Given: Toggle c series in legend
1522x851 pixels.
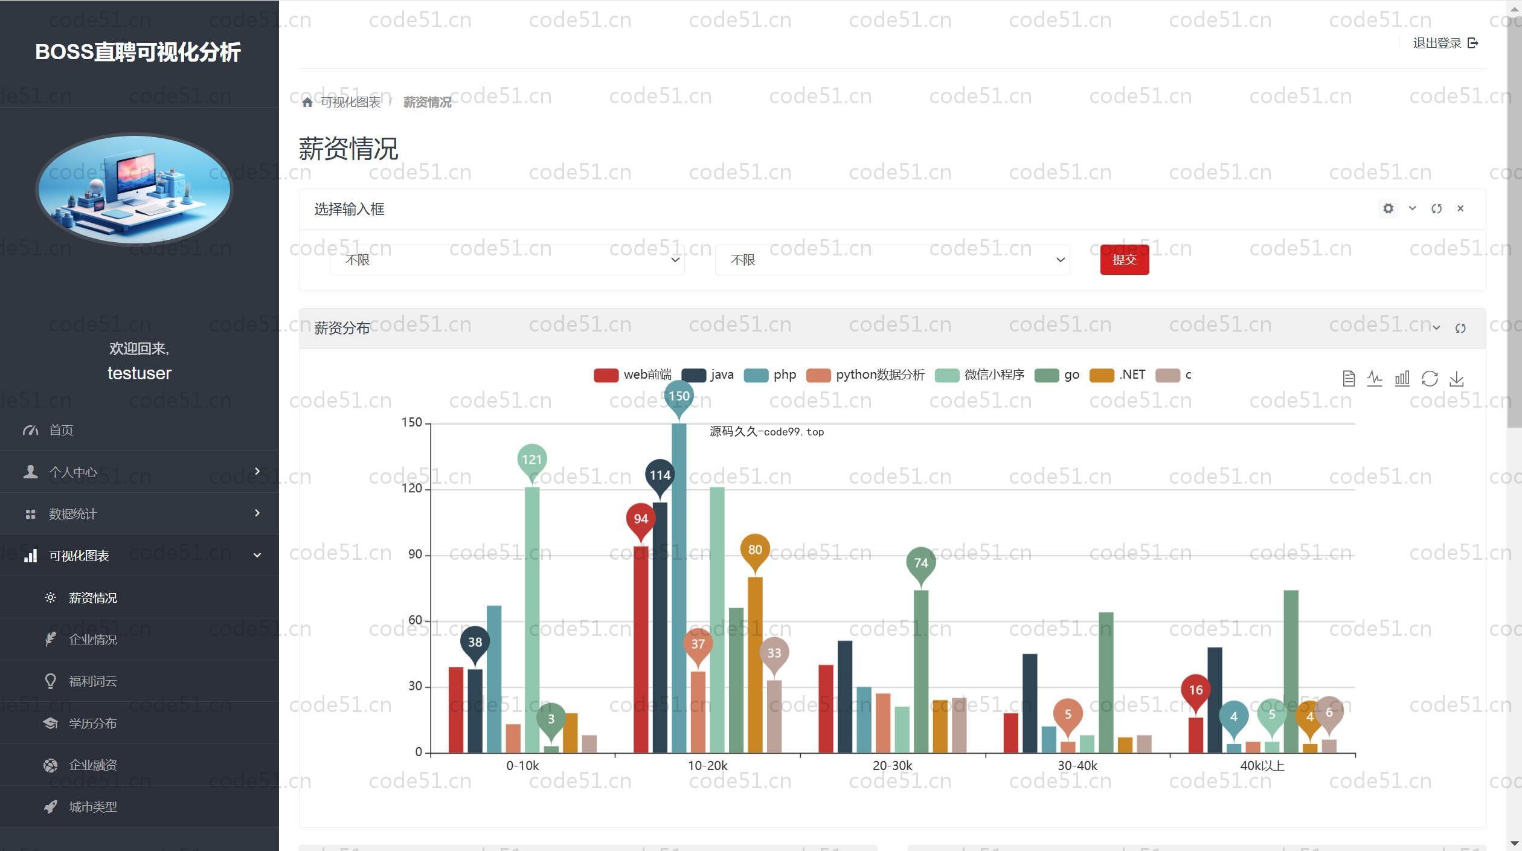Looking at the screenshot, I should [x=1174, y=375].
